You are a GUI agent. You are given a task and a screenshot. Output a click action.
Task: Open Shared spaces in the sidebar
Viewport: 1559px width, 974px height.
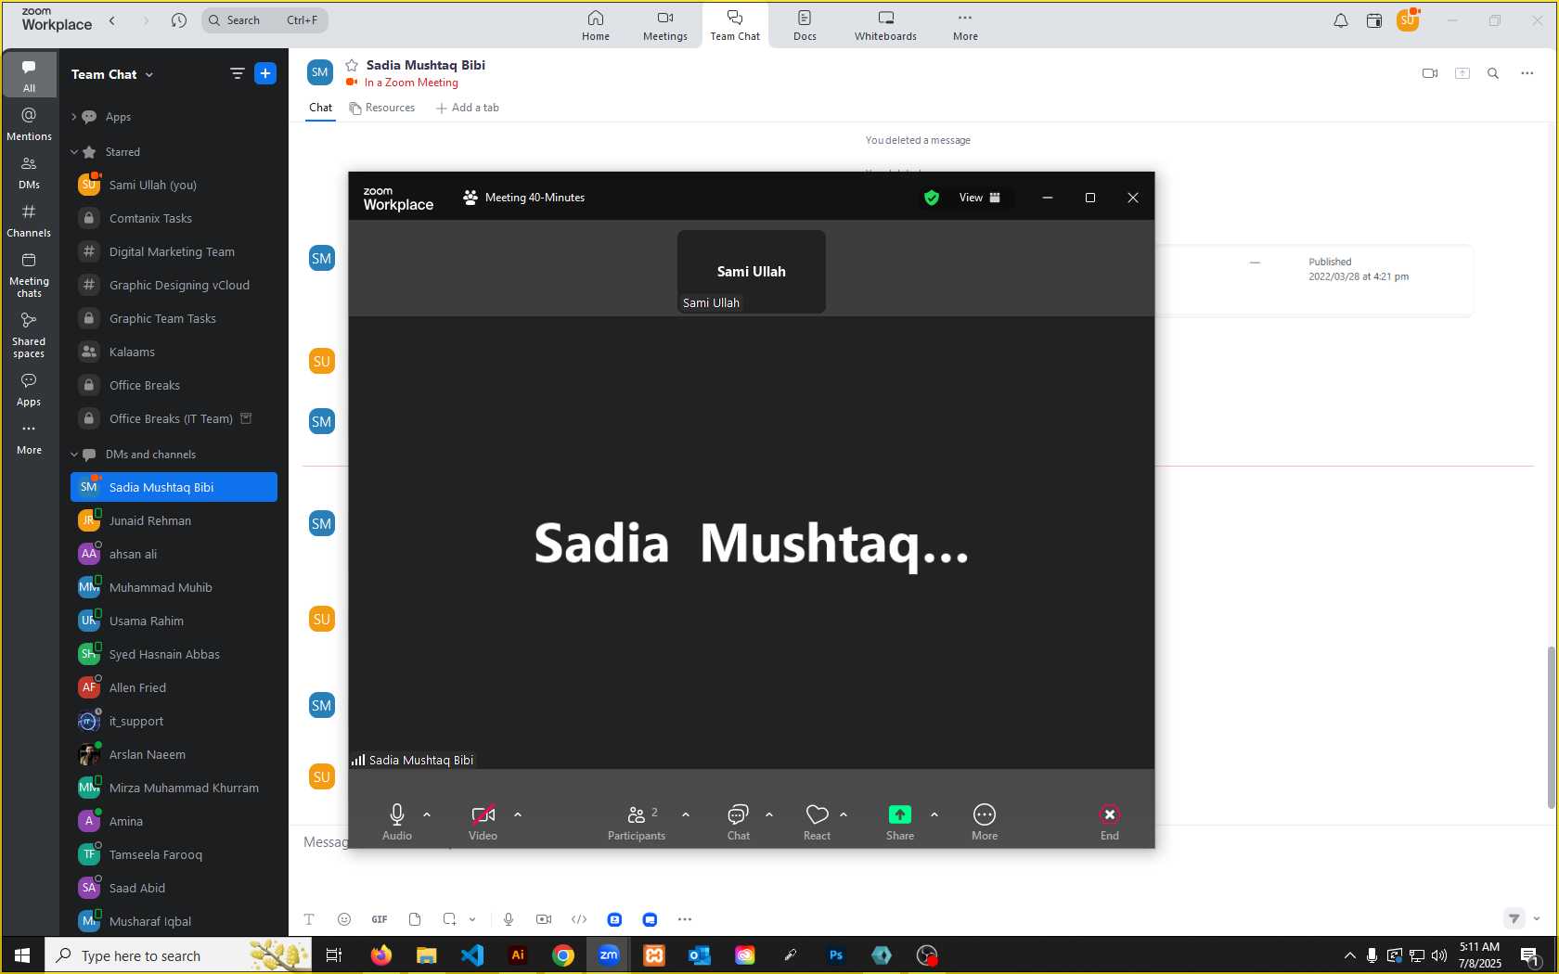point(29,335)
